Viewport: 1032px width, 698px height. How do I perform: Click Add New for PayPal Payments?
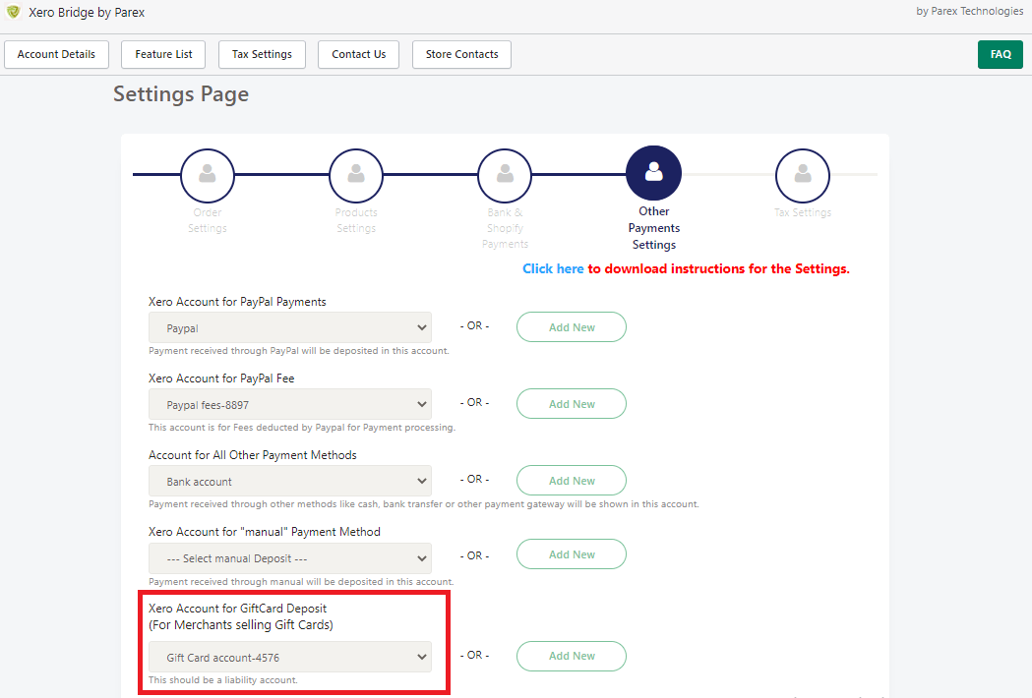571,326
